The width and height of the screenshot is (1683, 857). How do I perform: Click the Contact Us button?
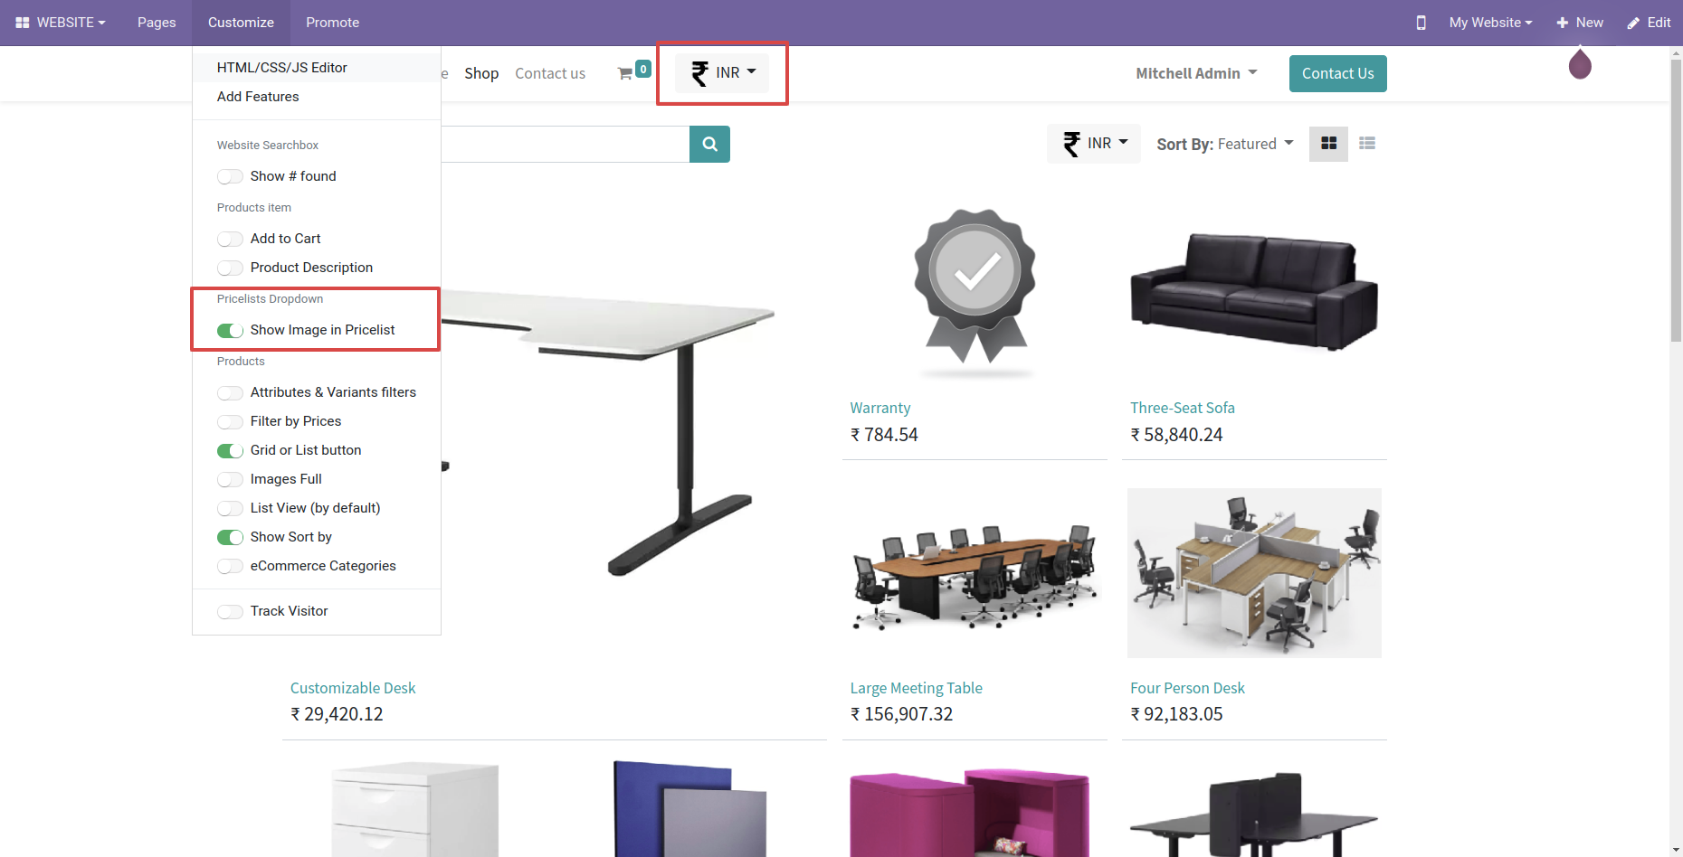1337,73
